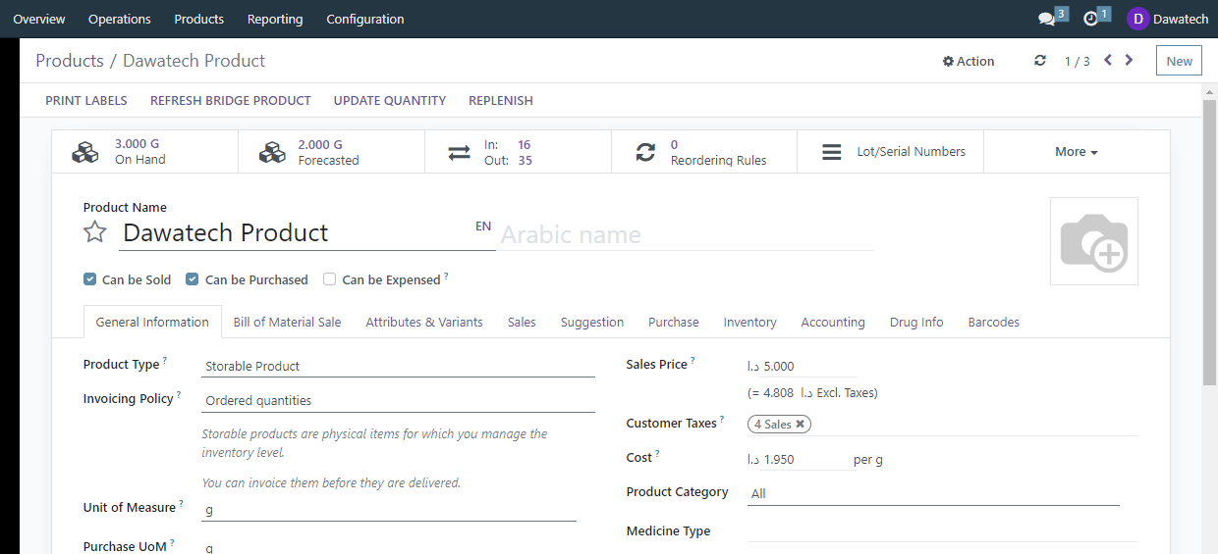Enable the Can be Expensed checkbox
This screenshot has width=1218, height=554.
(330, 279)
